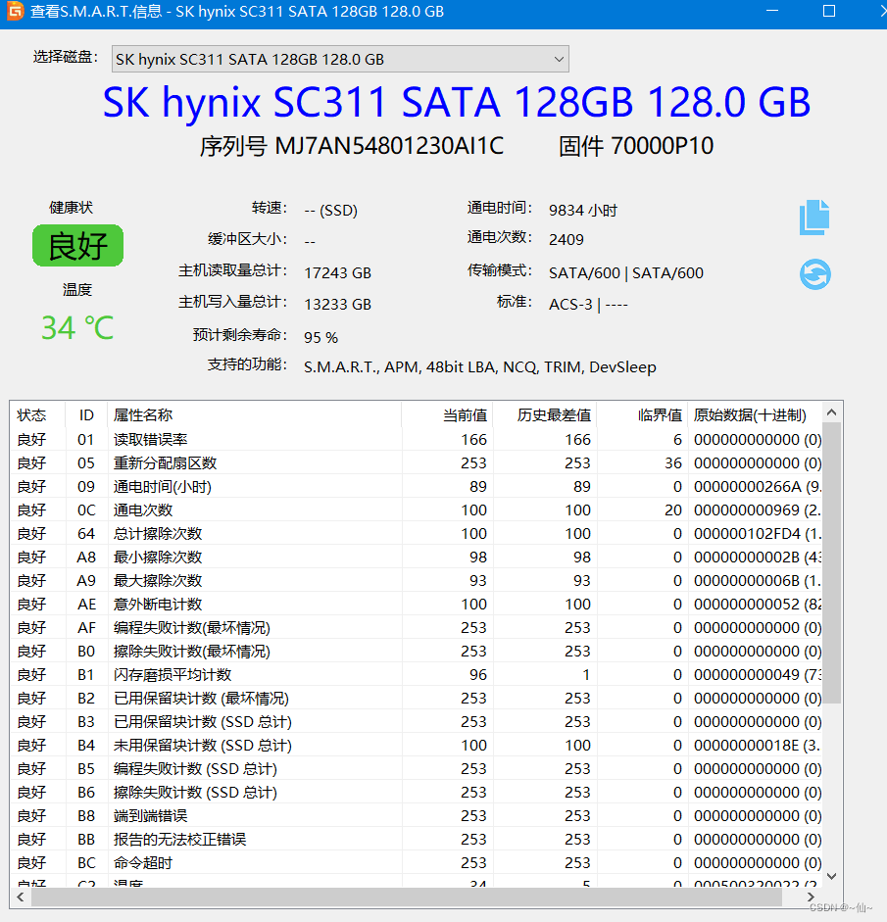Viewport: 887px width, 922px height.
Task: Copy SMART information using the copy icon
Action: (x=814, y=218)
